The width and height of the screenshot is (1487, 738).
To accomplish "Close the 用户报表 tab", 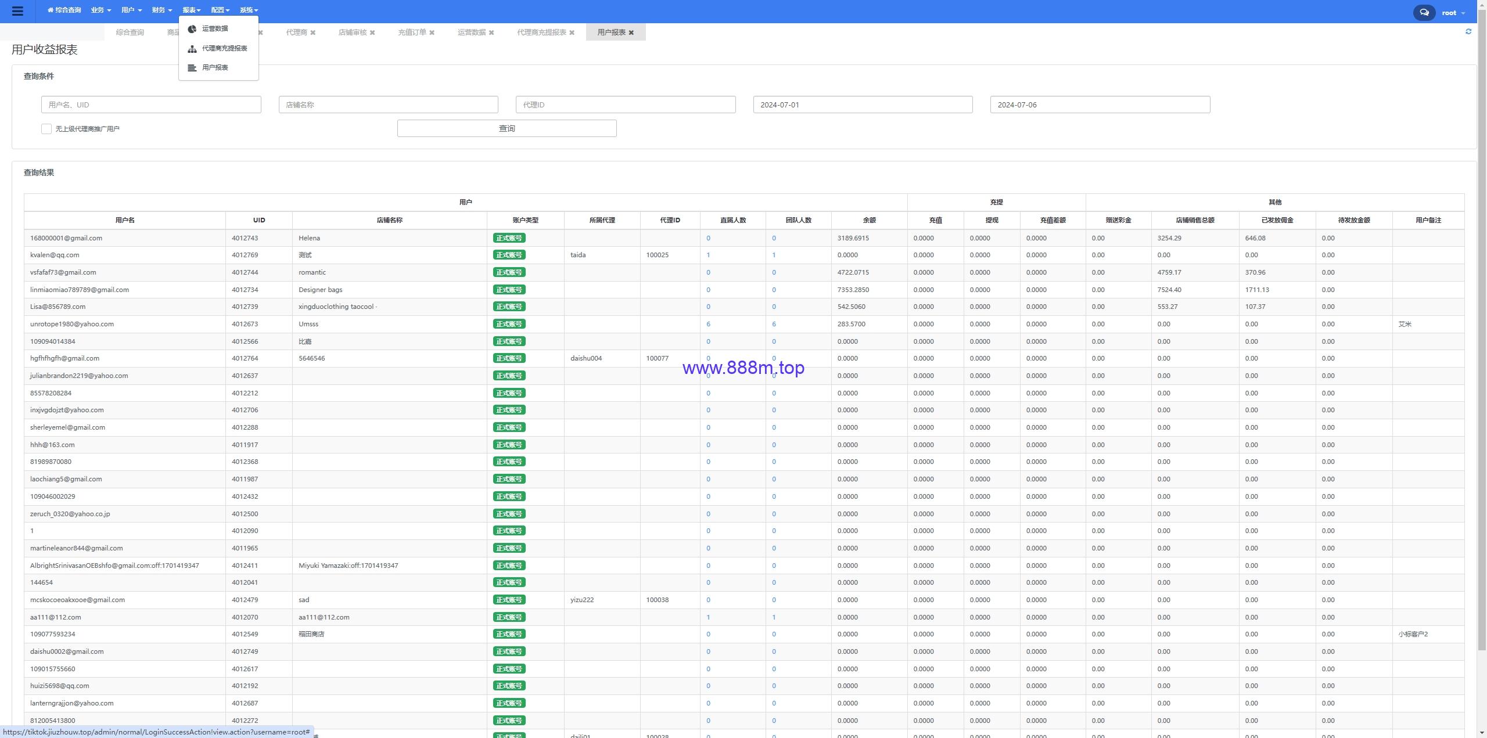I will click(631, 33).
